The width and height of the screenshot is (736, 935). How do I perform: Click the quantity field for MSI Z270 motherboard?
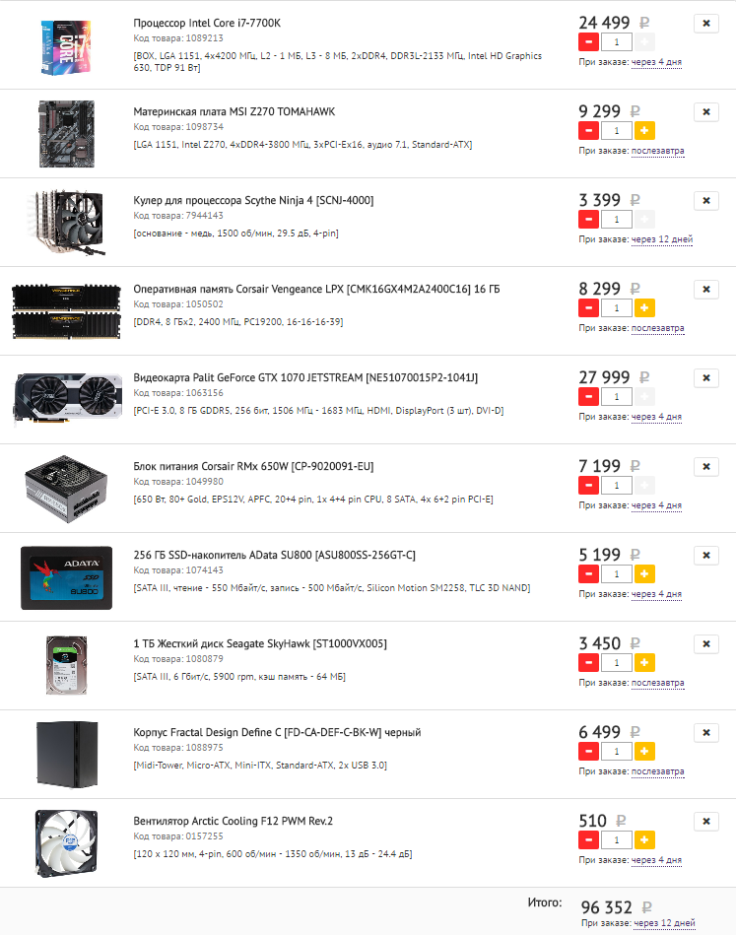click(x=616, y=131)
